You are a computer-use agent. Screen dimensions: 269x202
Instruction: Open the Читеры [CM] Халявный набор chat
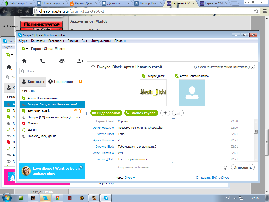52,117
